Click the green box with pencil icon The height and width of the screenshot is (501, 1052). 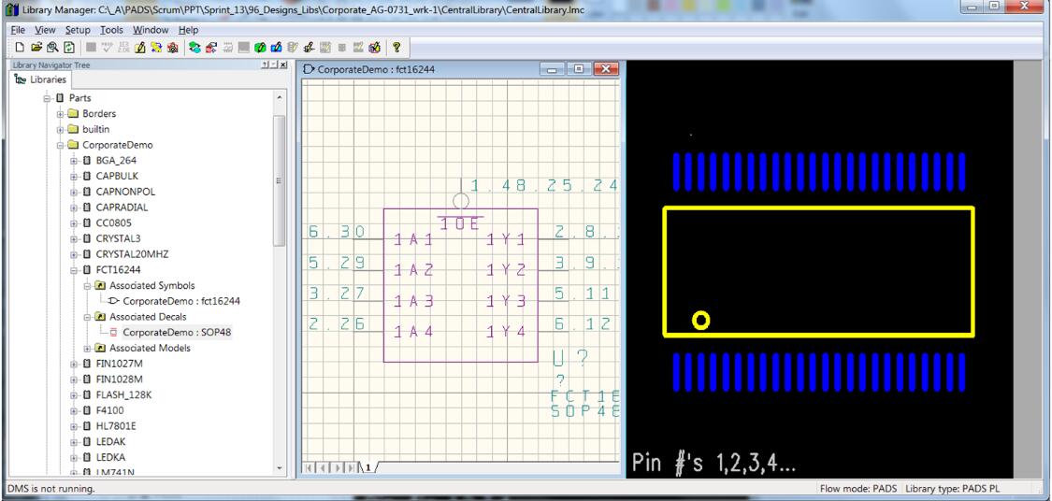click(x=260, y=48)
